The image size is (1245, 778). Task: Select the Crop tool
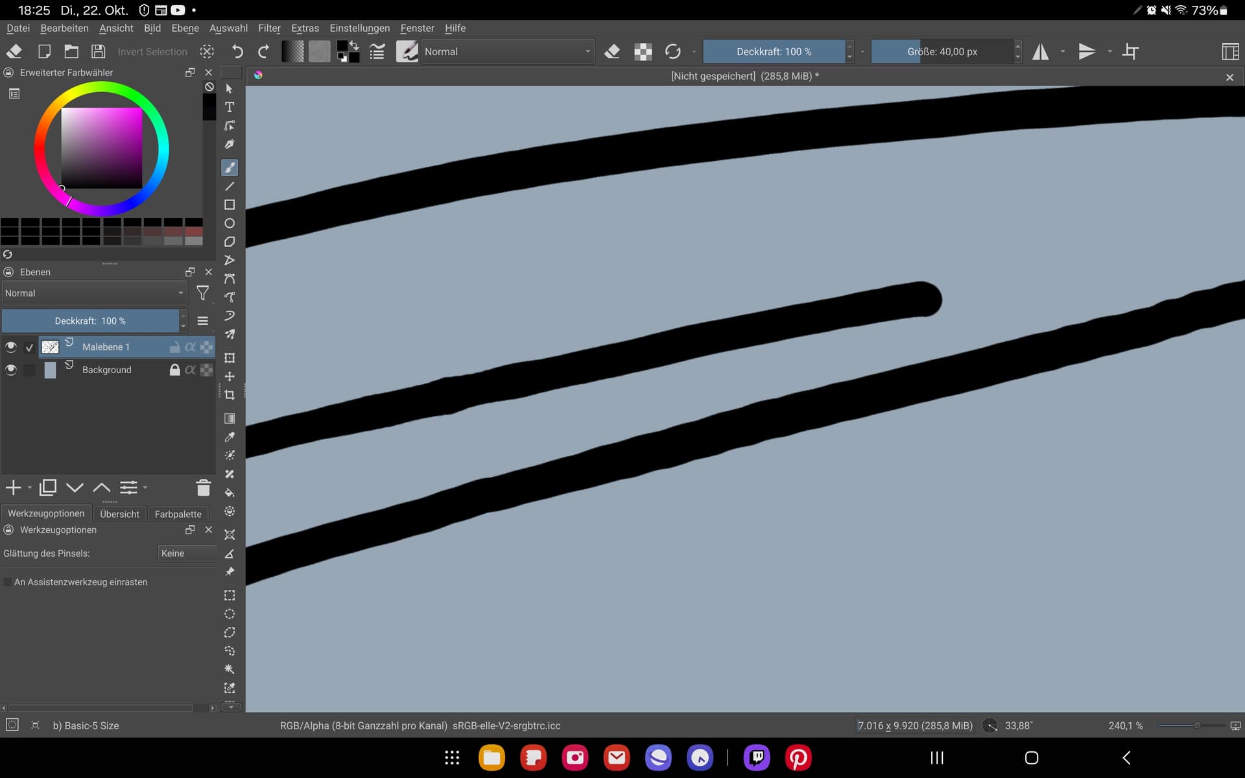[230, 395]
